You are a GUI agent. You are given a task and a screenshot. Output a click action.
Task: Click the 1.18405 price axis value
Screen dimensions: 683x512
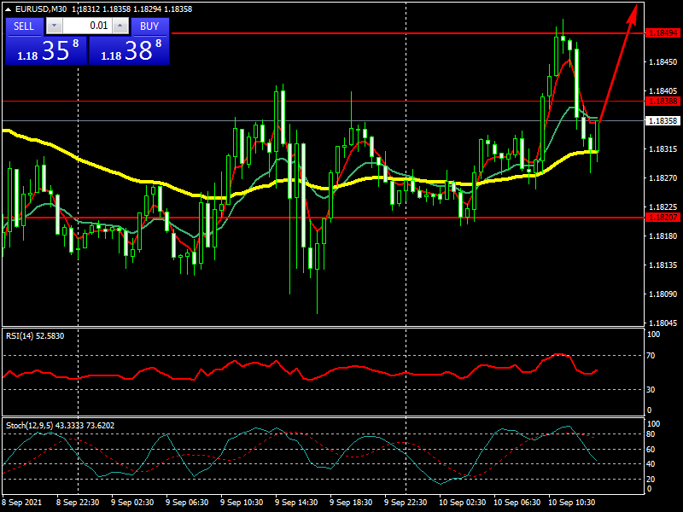663,91
